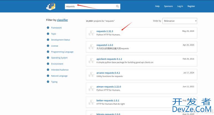
Task: Click the package icon beside requests 2.32.3
Action: tap(91, 33)
